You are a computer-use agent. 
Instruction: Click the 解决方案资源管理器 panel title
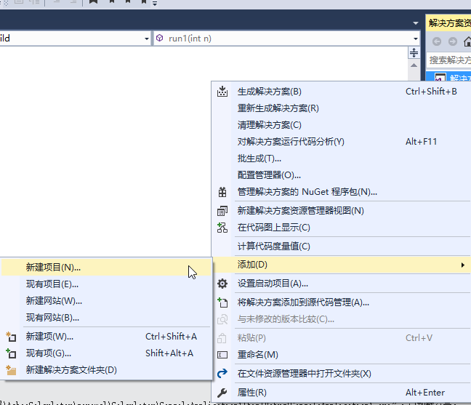[x=450, y=23]
